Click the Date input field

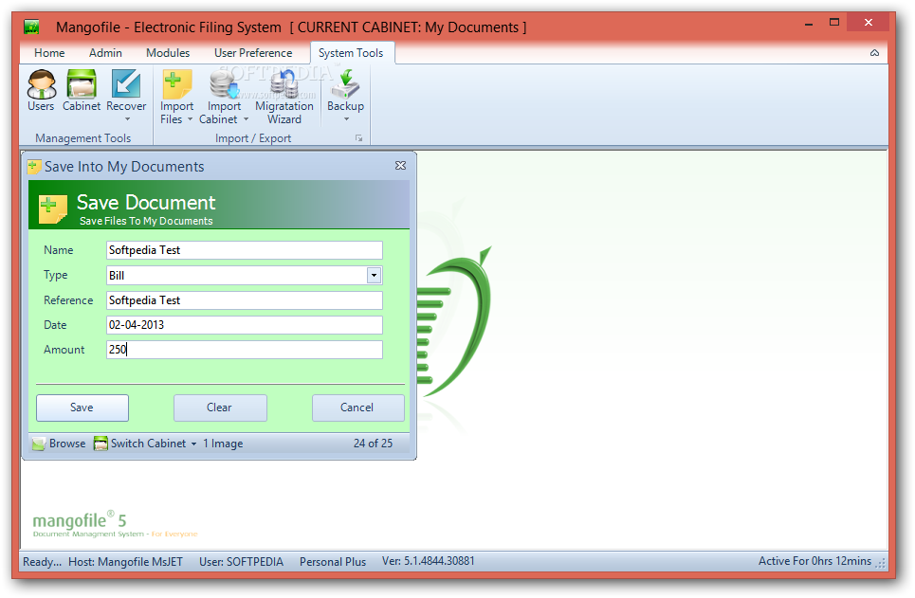(245, 325)
